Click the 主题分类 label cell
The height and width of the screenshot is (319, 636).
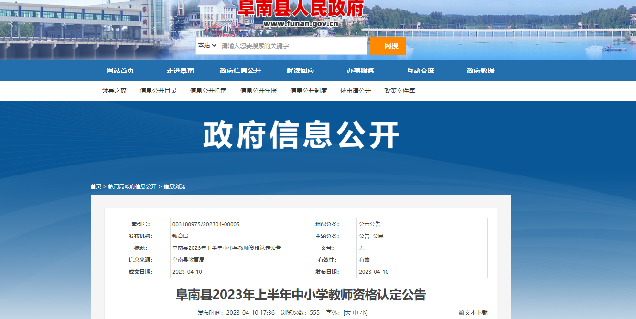329,236
